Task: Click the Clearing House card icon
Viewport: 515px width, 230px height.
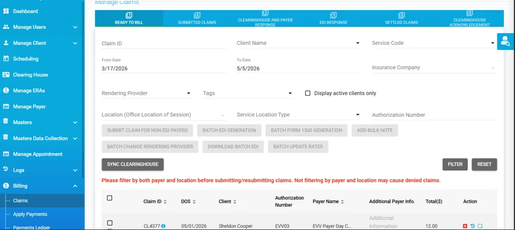Action: tap(6, 74)
